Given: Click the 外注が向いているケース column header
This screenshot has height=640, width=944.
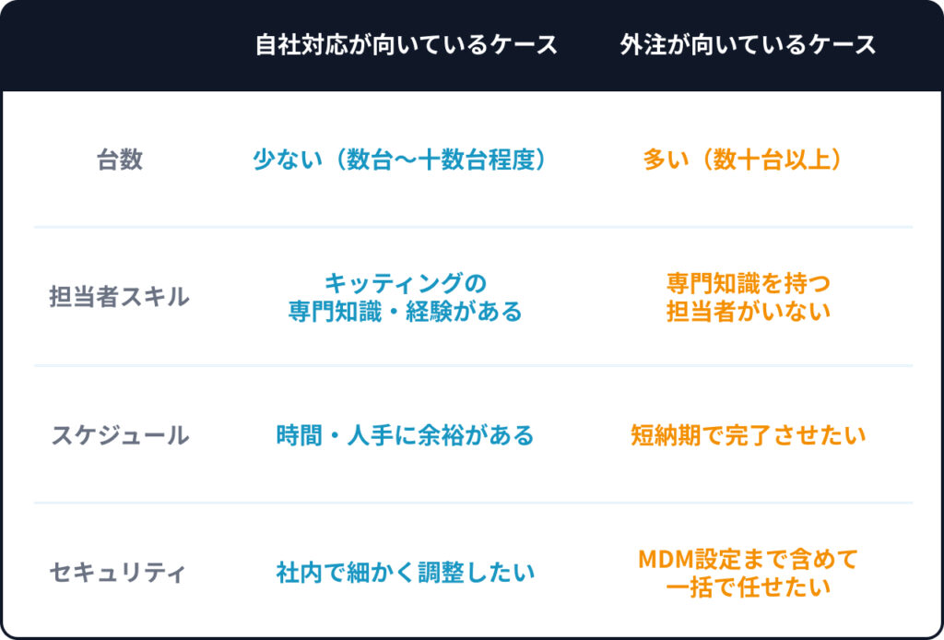Looking at the screenshot, I should point(748,45).
